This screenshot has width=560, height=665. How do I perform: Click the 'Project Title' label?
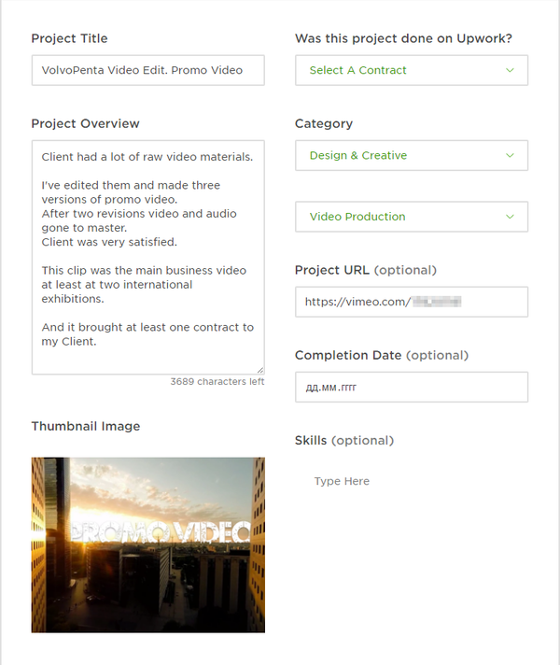[69, 38]
